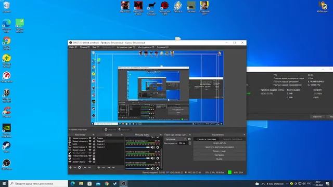Move source down in Sources list

point(89,167)
